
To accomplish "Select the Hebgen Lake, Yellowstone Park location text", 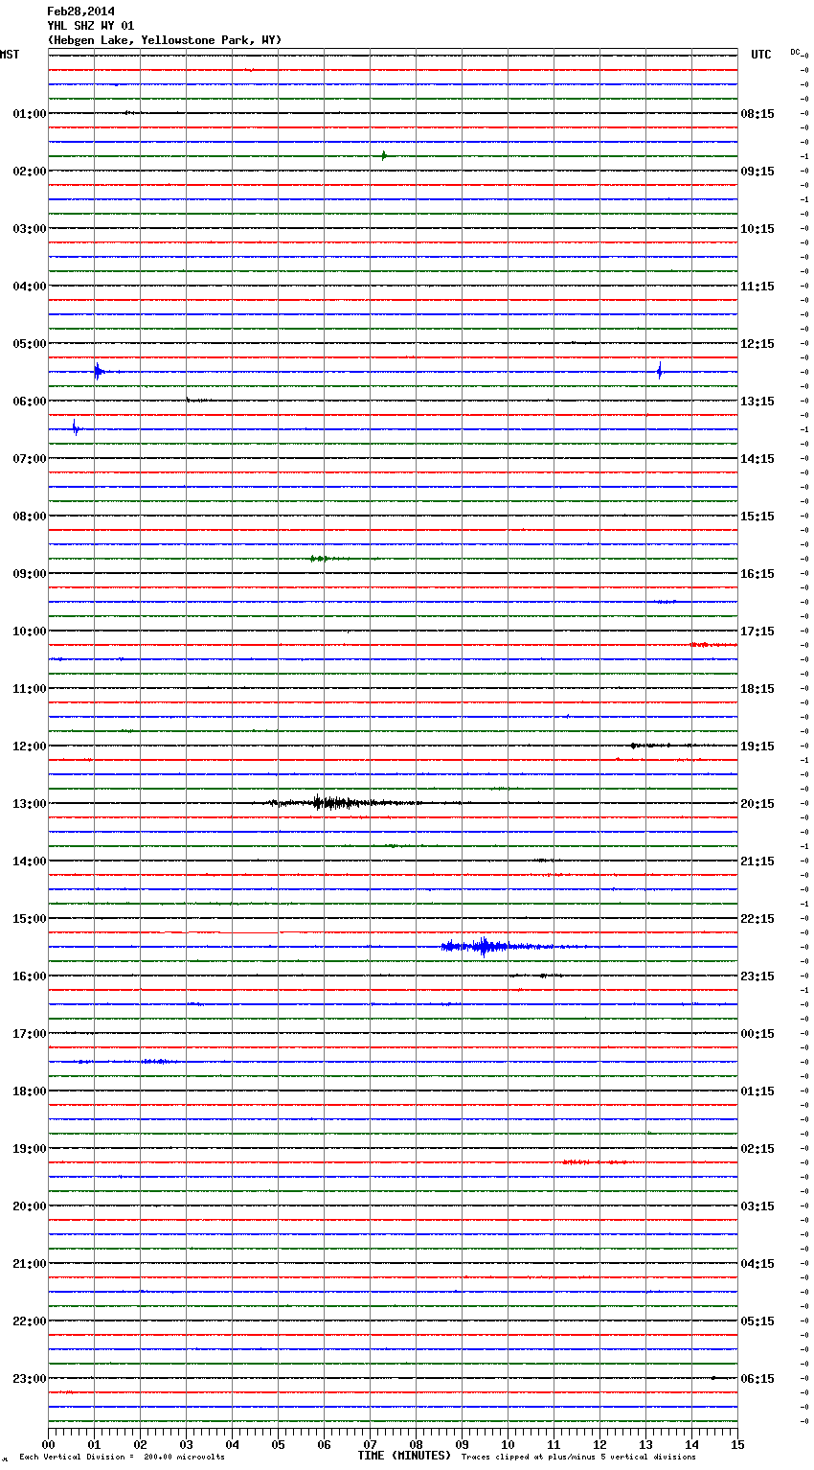I will (x=164, y=40).
